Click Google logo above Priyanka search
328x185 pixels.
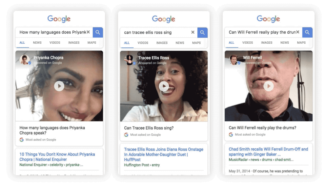(59, 19)
